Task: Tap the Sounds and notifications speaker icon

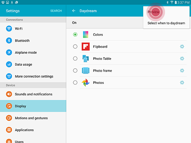Action: [9, 94]
